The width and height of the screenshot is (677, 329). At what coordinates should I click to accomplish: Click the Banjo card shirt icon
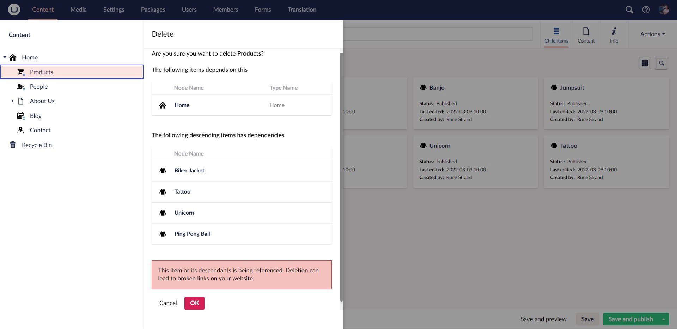(x=423, y=87)
